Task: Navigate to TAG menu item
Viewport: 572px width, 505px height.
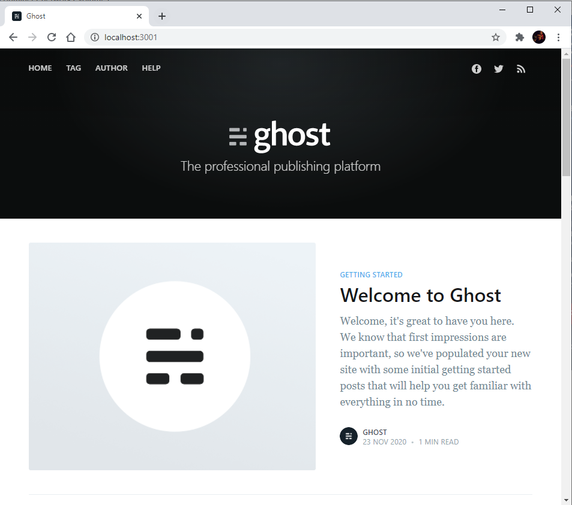Action: click(x=73, y=68)
